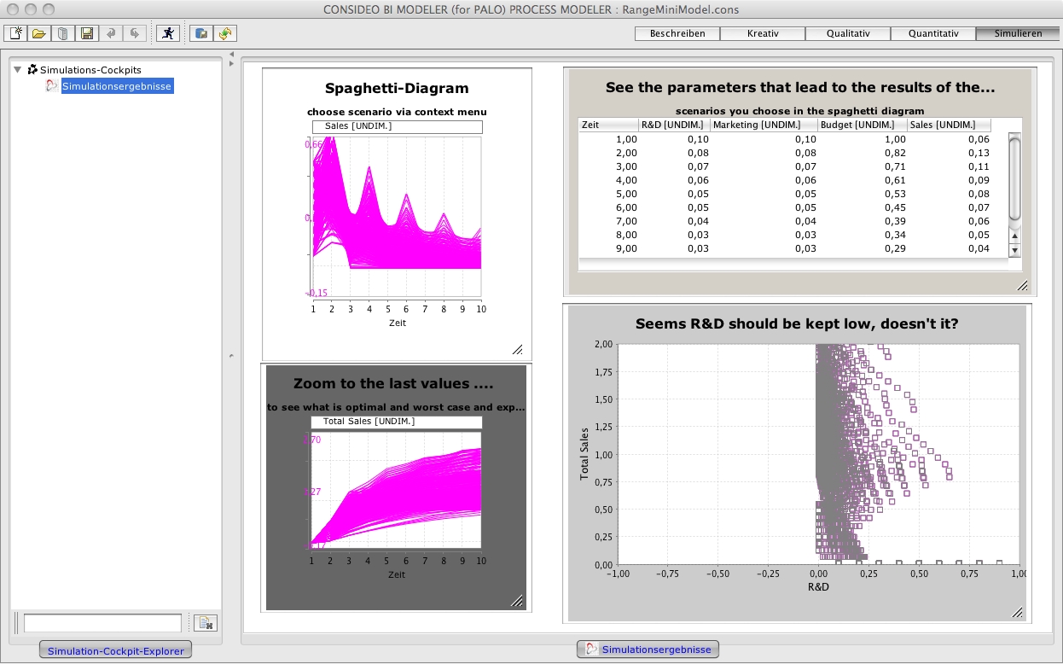
Task: Click the R&D [UNDIM.] column header
Action: point(674,125)
